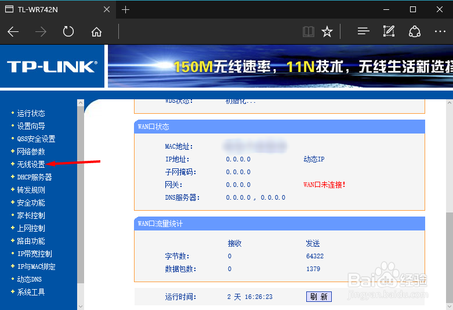Expand 网络参数 menu
Screen dimensions: 453x310
pyautogui.click(x=31, y=152)
